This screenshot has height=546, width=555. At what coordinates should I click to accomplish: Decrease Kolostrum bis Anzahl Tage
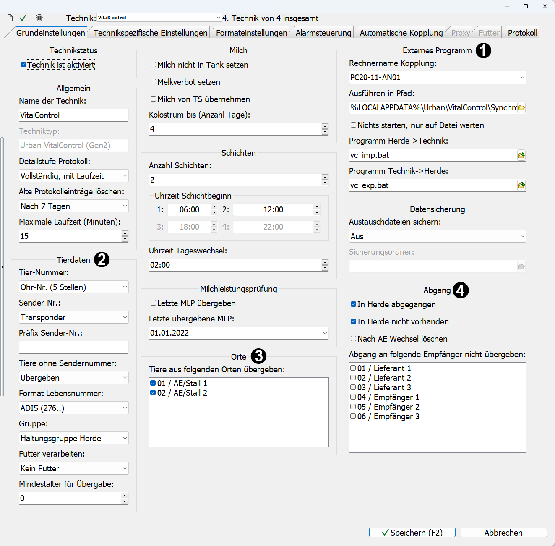[x=325, y=132]
